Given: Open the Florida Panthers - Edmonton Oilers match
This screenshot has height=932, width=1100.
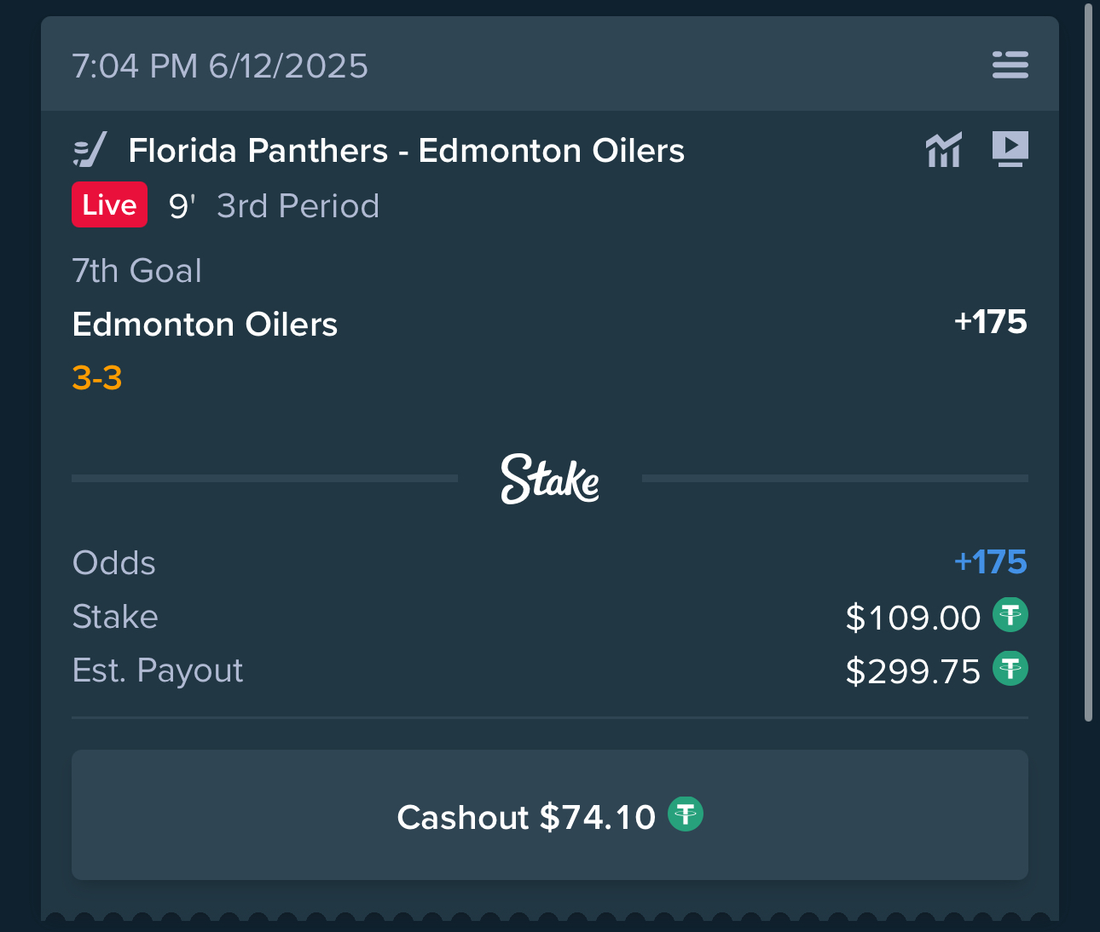Looking at the screenshot, I should tap(406, 151).
